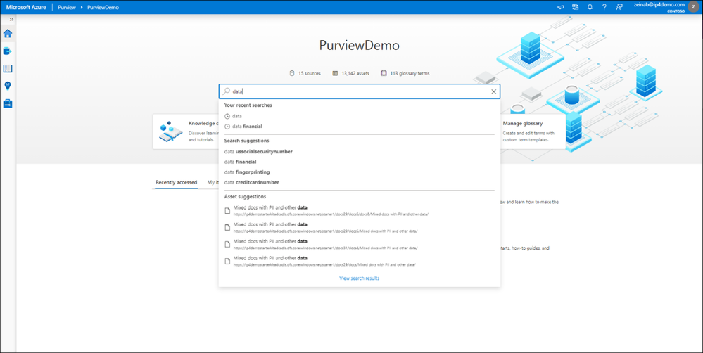
Task: Clear the search box with the X
Action: 493,91
